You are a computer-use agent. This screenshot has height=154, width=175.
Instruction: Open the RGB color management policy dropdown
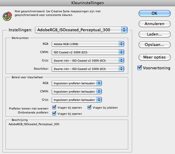[76, 83]
